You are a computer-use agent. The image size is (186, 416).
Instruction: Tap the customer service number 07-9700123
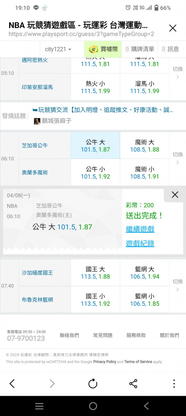click(x=26, y=338)
